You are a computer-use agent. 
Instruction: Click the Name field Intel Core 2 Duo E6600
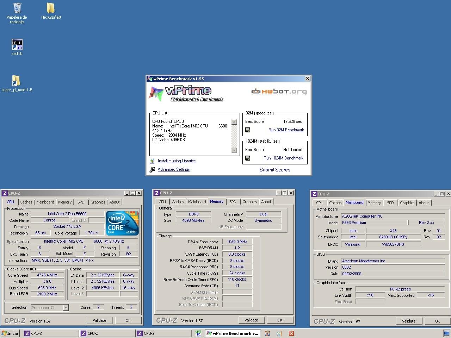point(67,214)
